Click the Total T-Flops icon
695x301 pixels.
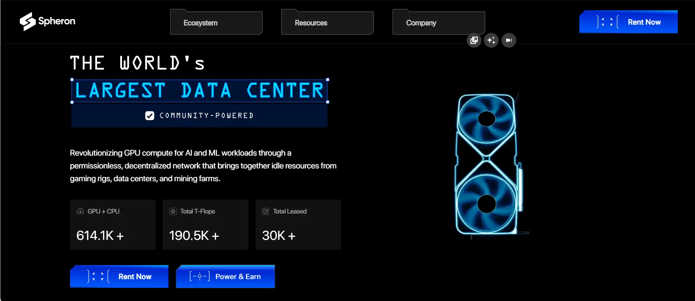(x=173, y=211)
